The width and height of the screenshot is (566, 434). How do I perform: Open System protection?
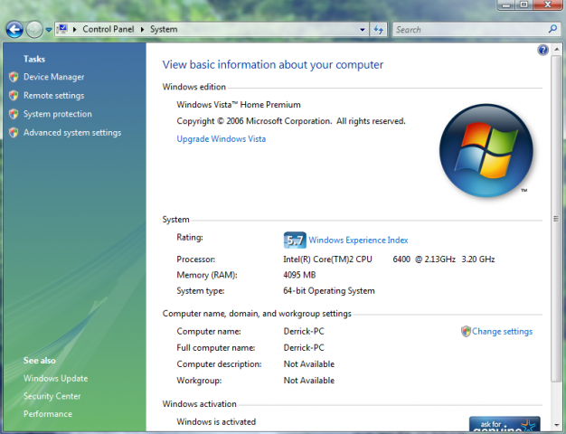pyautogui.click(x=58, y=114)
